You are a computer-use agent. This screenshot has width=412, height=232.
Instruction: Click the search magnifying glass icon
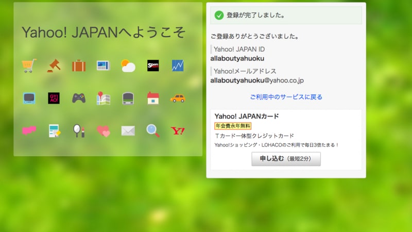(x=153, y=131)
